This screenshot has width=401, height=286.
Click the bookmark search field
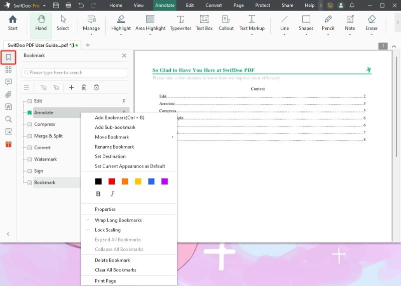(74, 72)
